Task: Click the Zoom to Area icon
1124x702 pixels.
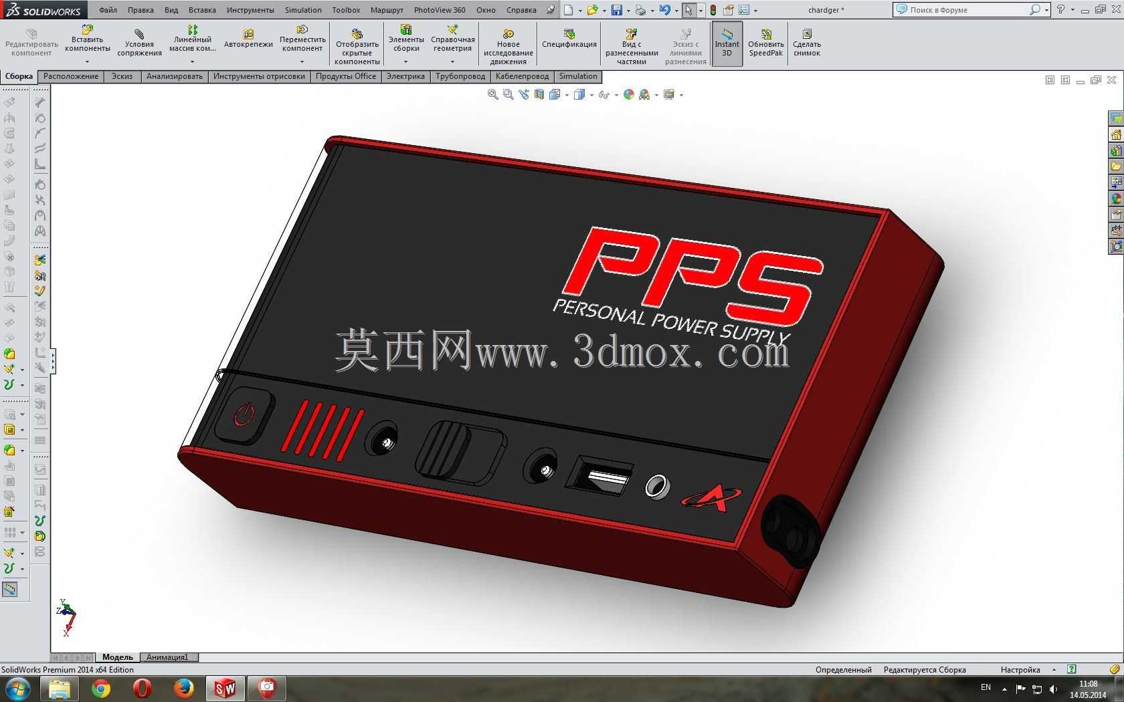Action: click(x=508, y=95)
